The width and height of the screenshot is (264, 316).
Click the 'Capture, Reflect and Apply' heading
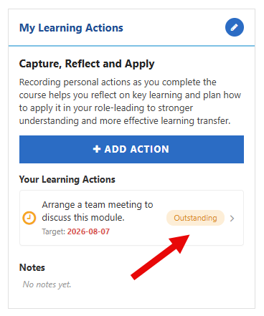coord(87,64)
